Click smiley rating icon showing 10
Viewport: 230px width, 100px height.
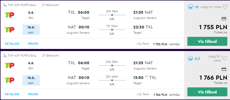click(191, 7)
